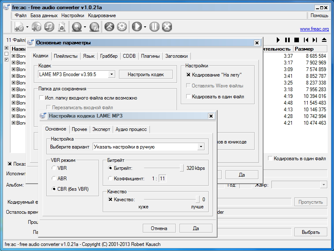Click the add audio files toolbar icon
The width and height of the screenshot is (334, 251).
[19, 27]
